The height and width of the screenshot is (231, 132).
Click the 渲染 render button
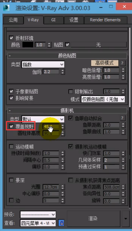[93, 219]
